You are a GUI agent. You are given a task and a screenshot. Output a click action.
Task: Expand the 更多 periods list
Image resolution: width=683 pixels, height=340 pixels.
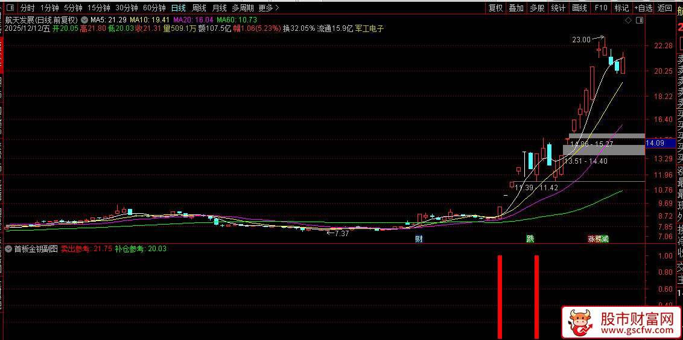(x=268, y=8)
